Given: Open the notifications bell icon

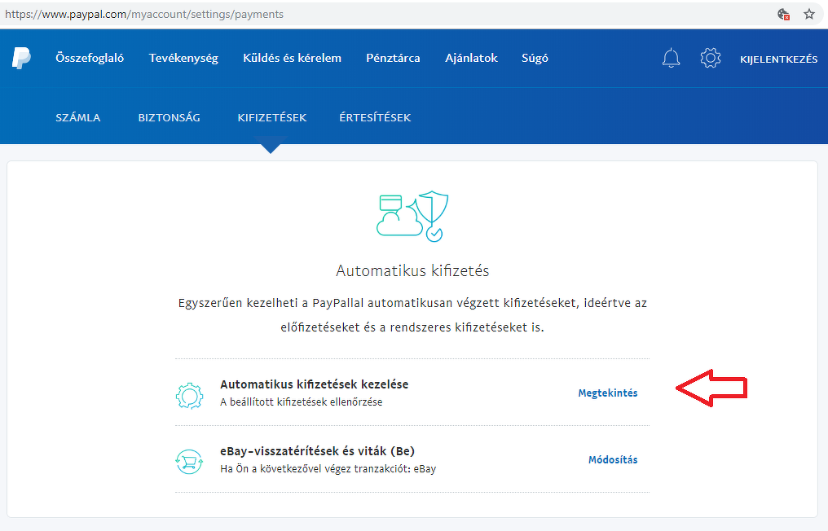Looking at the screenshot, I should pyautogui.click(x=671, y=58).
